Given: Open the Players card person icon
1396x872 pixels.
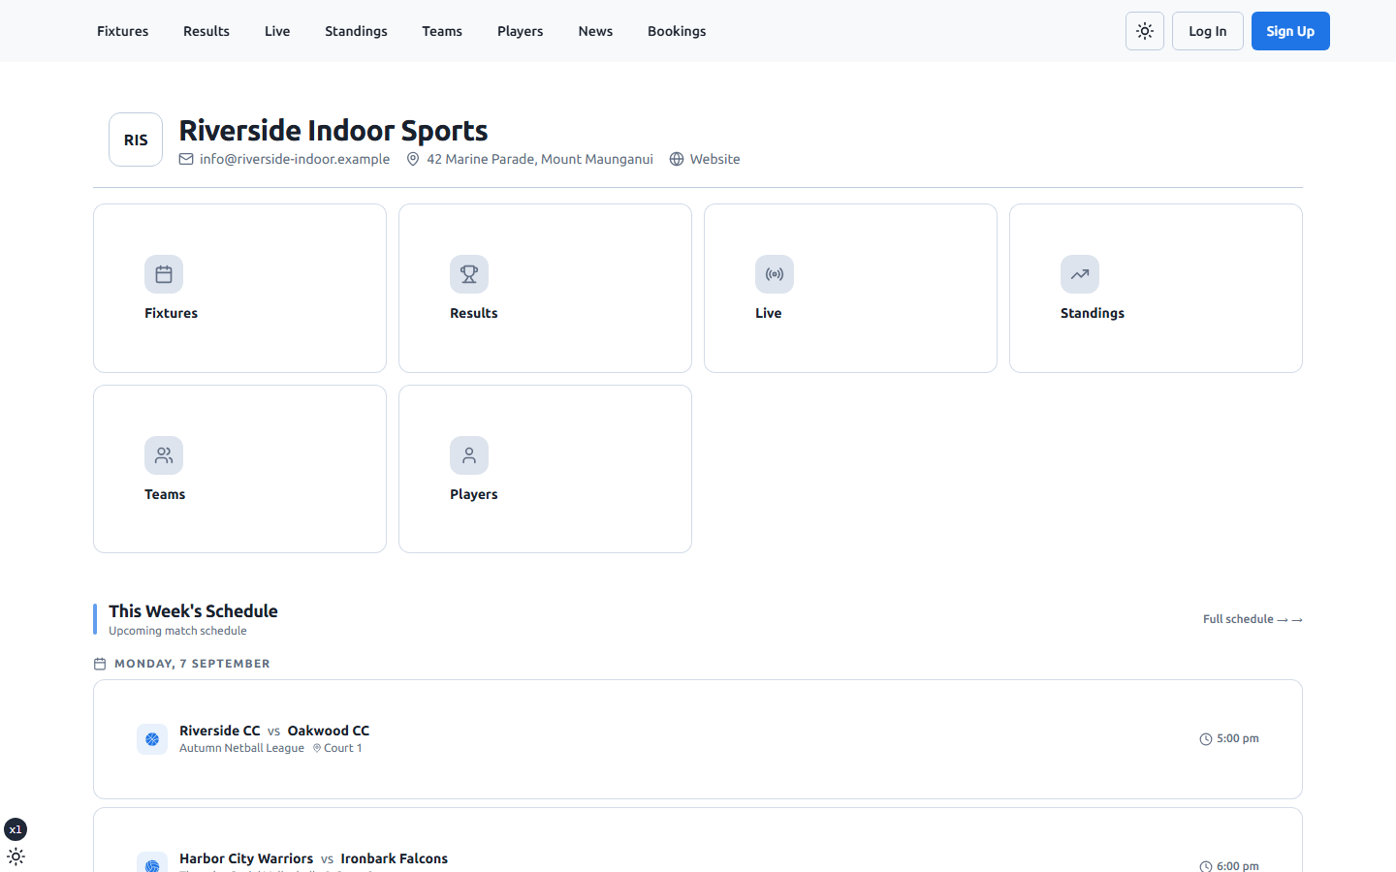Looking at the screenshot, I should pyautogui.click(x=469, y=455).
